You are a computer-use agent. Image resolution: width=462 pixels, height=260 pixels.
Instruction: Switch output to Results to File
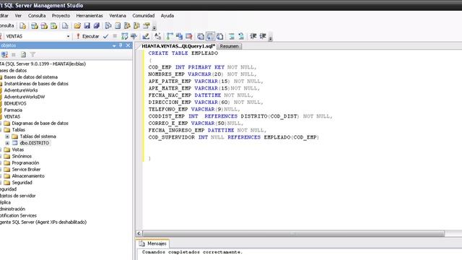tap(219, 36)
